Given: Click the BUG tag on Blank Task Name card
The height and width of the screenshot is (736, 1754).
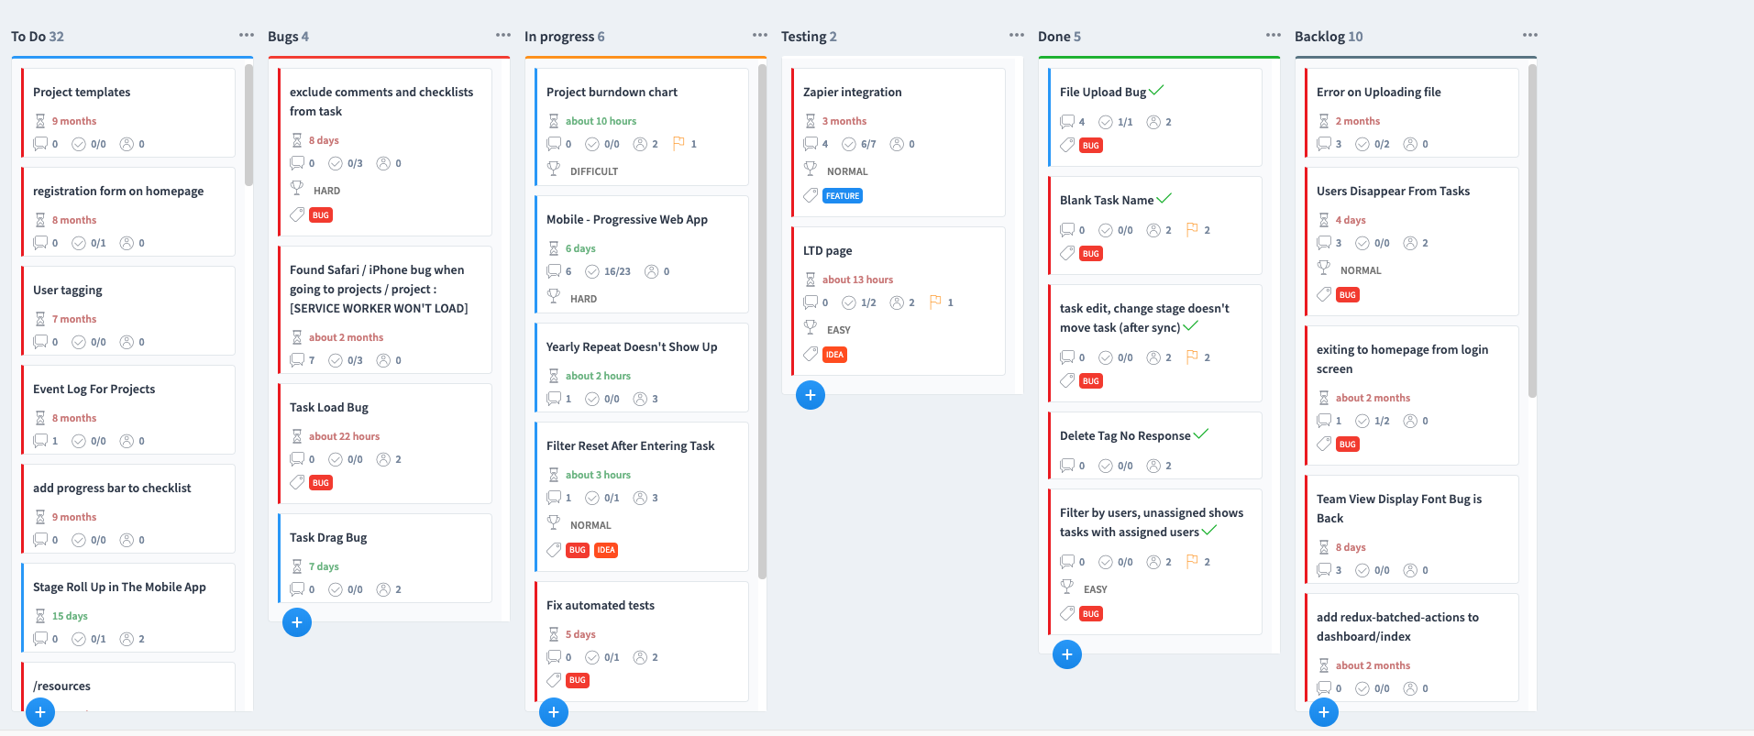Looking at the screenshot, I should pyautogui.click(x=1091, y=254).
